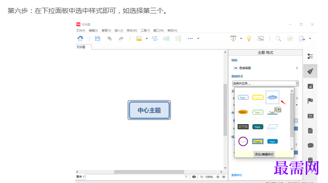Open the notes page sidebar icon
Image resolution: width=328 pixels, height=183 pixels.
point(311,131)
